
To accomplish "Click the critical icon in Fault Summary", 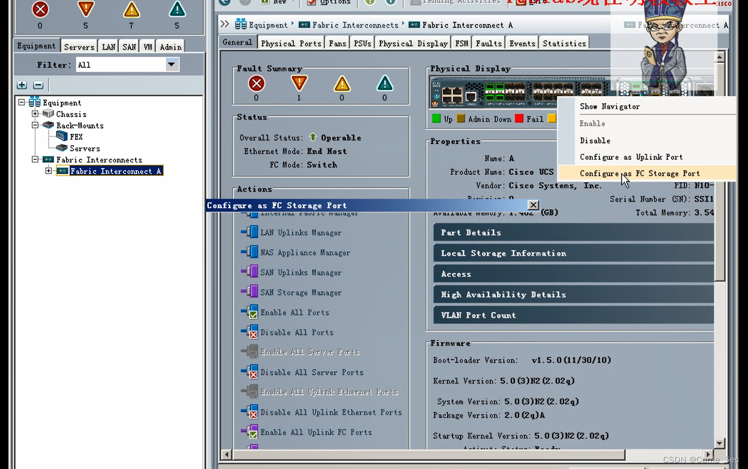I will (256, 84).
